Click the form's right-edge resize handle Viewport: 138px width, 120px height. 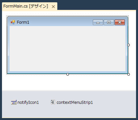click(x=128, y=45)
